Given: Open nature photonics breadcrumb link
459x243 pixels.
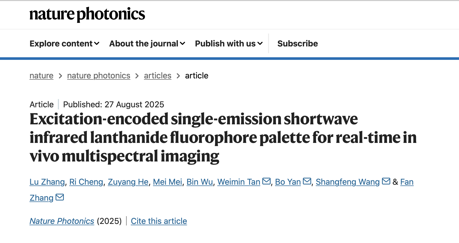Looking at the screenshot, I should coord(98,76).
